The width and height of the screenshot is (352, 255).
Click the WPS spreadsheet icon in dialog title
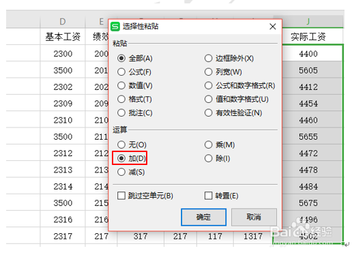115,27
